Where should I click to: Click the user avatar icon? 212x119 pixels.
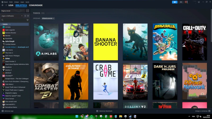coord(186,2)
